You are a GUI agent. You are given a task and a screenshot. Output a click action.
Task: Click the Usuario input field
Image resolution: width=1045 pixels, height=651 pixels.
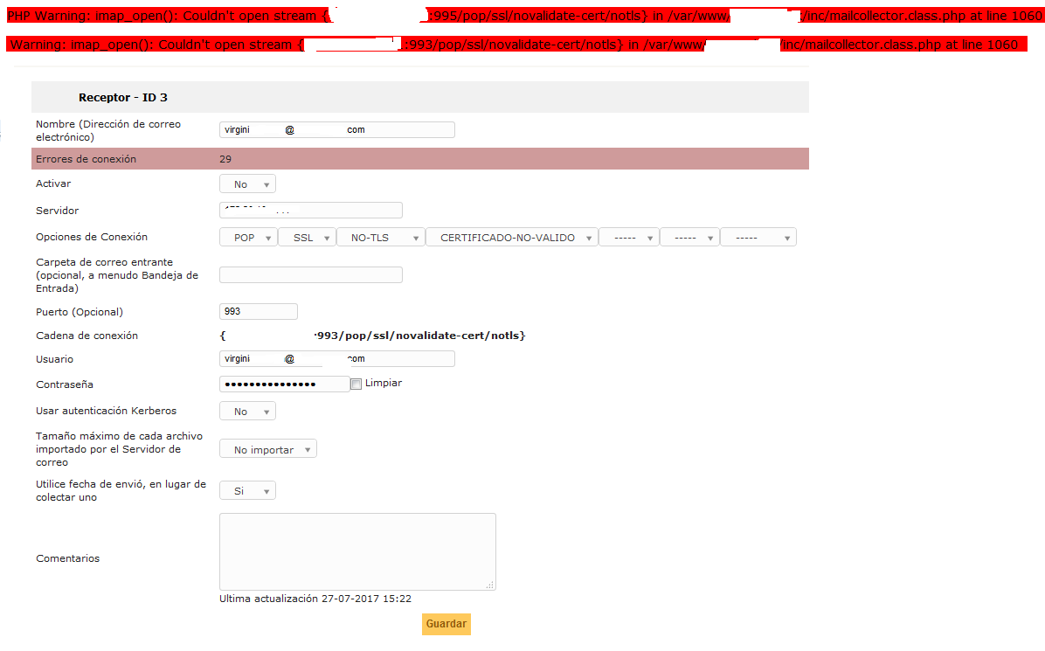tap(336, 358)
